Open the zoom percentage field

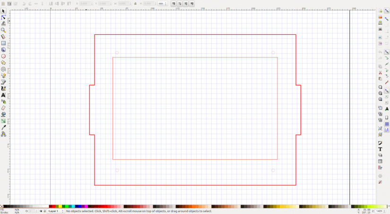coord(379,211)
